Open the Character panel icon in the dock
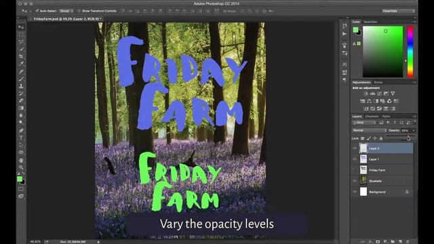Image resolution: width=434 pixels, height=244 pixels. click(344, 64)
